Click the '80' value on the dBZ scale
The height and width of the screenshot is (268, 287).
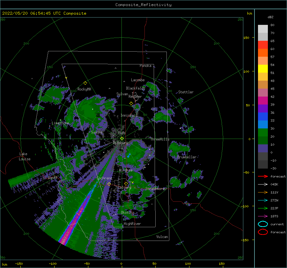coord(272,25)
